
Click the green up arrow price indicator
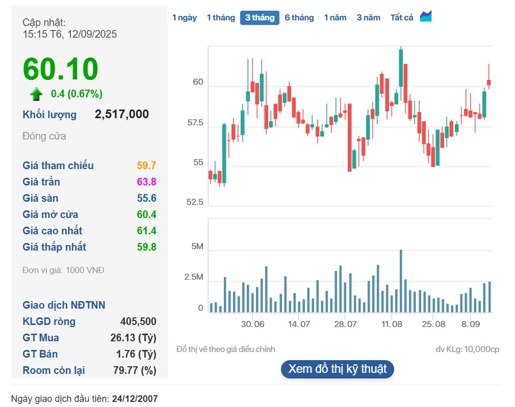(x=36, y=94)
